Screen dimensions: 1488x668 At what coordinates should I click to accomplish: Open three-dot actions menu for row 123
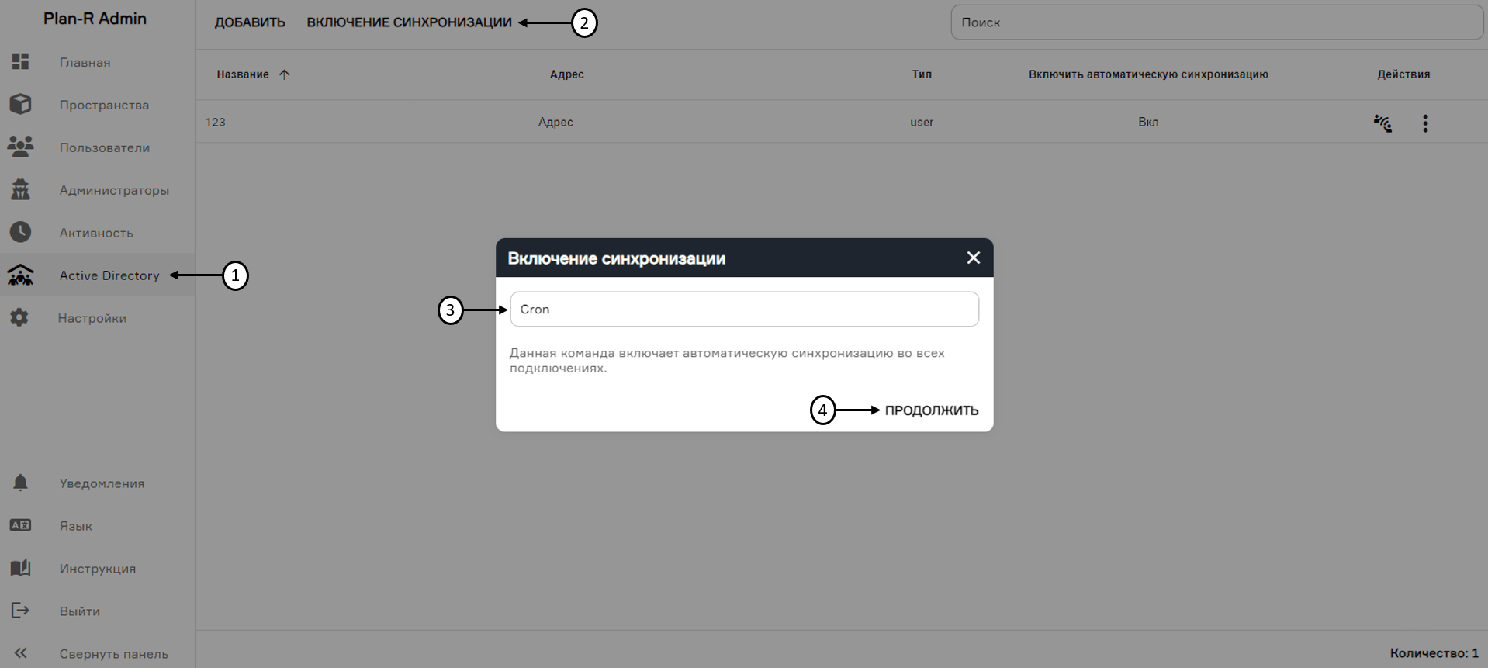pyautogui.click(x=1425, y=123)
